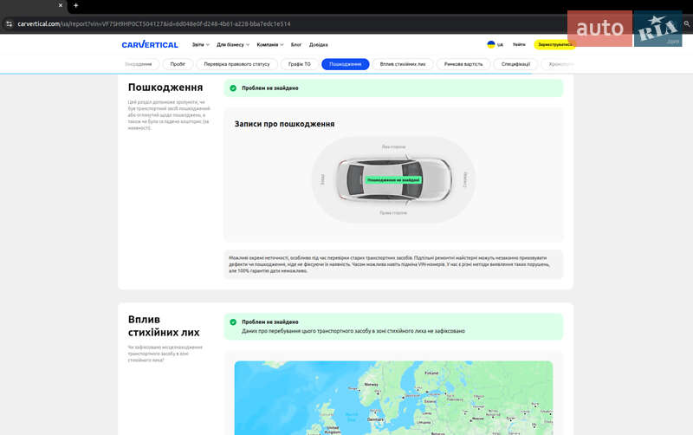
Task: Switch to the Ринкова вартість tab
Action: (x=463, y=64)
